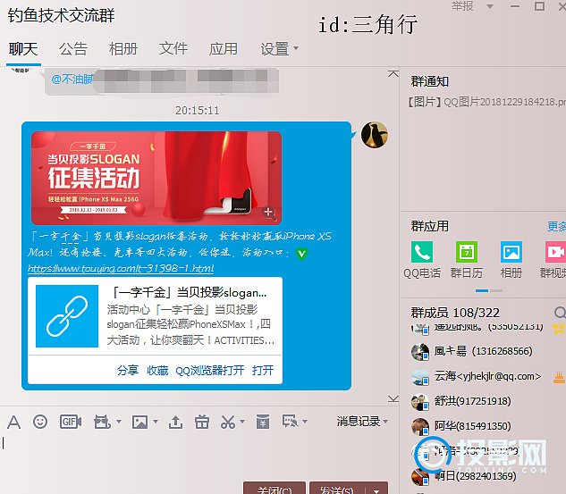This screenshot has height=494, width=566.
Task: Click 打开 on the link card
Action: point(263,371)
